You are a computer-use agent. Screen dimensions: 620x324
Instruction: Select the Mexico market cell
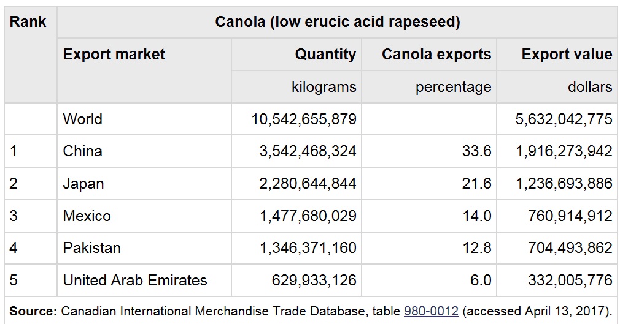click(87, 216)
